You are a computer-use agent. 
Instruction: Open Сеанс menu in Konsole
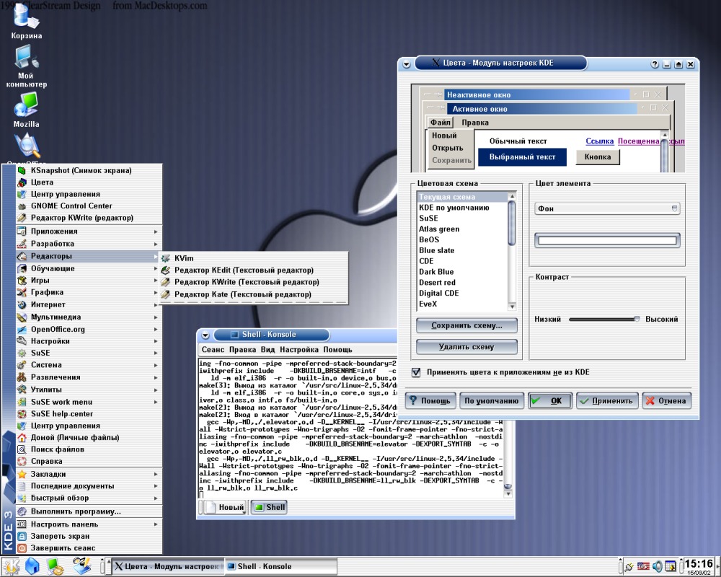click(x=213, y=350)
